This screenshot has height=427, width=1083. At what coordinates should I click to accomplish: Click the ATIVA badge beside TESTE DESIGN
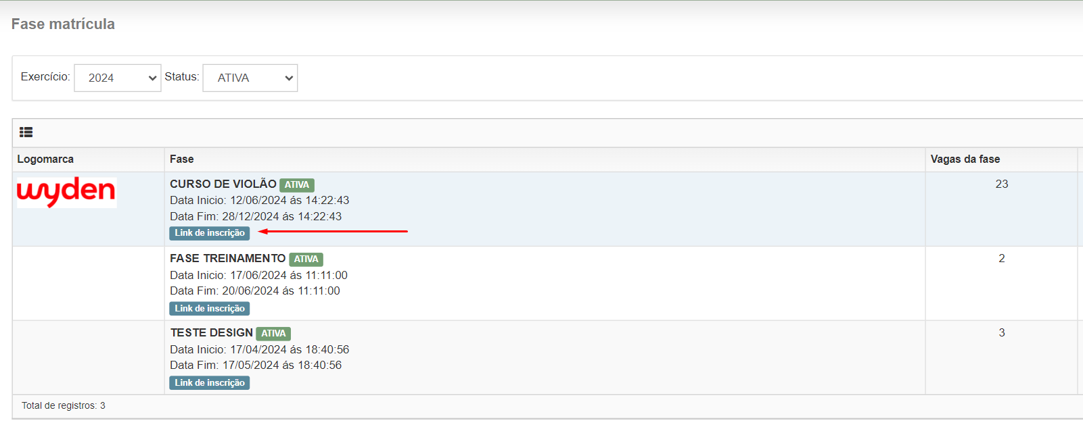[273, 334]
